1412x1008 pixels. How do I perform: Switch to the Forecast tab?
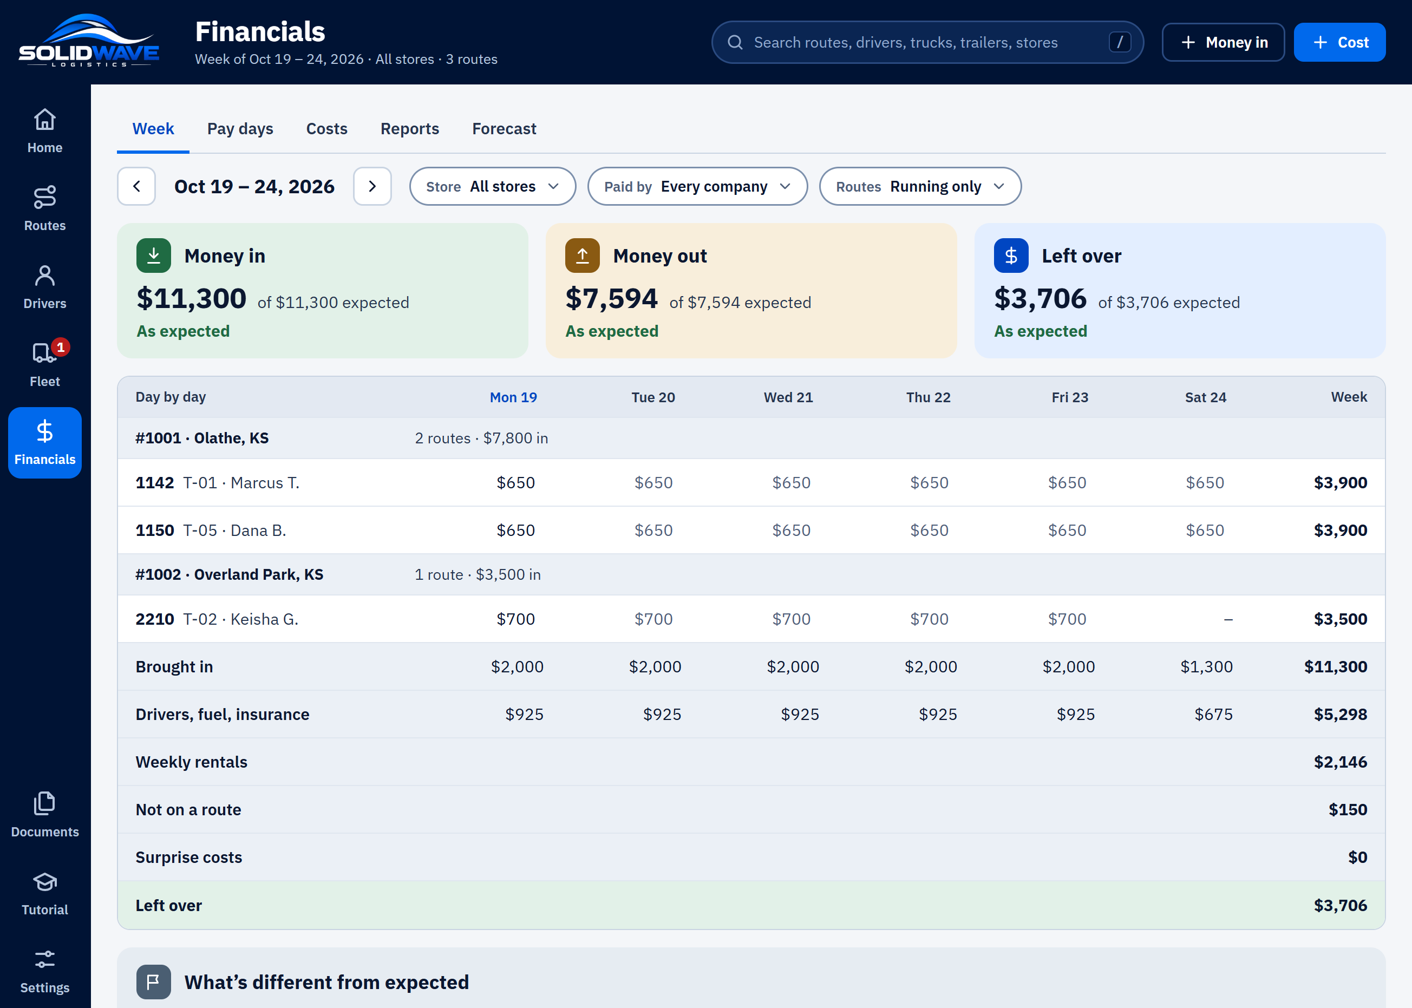click(x=504, y=128)
